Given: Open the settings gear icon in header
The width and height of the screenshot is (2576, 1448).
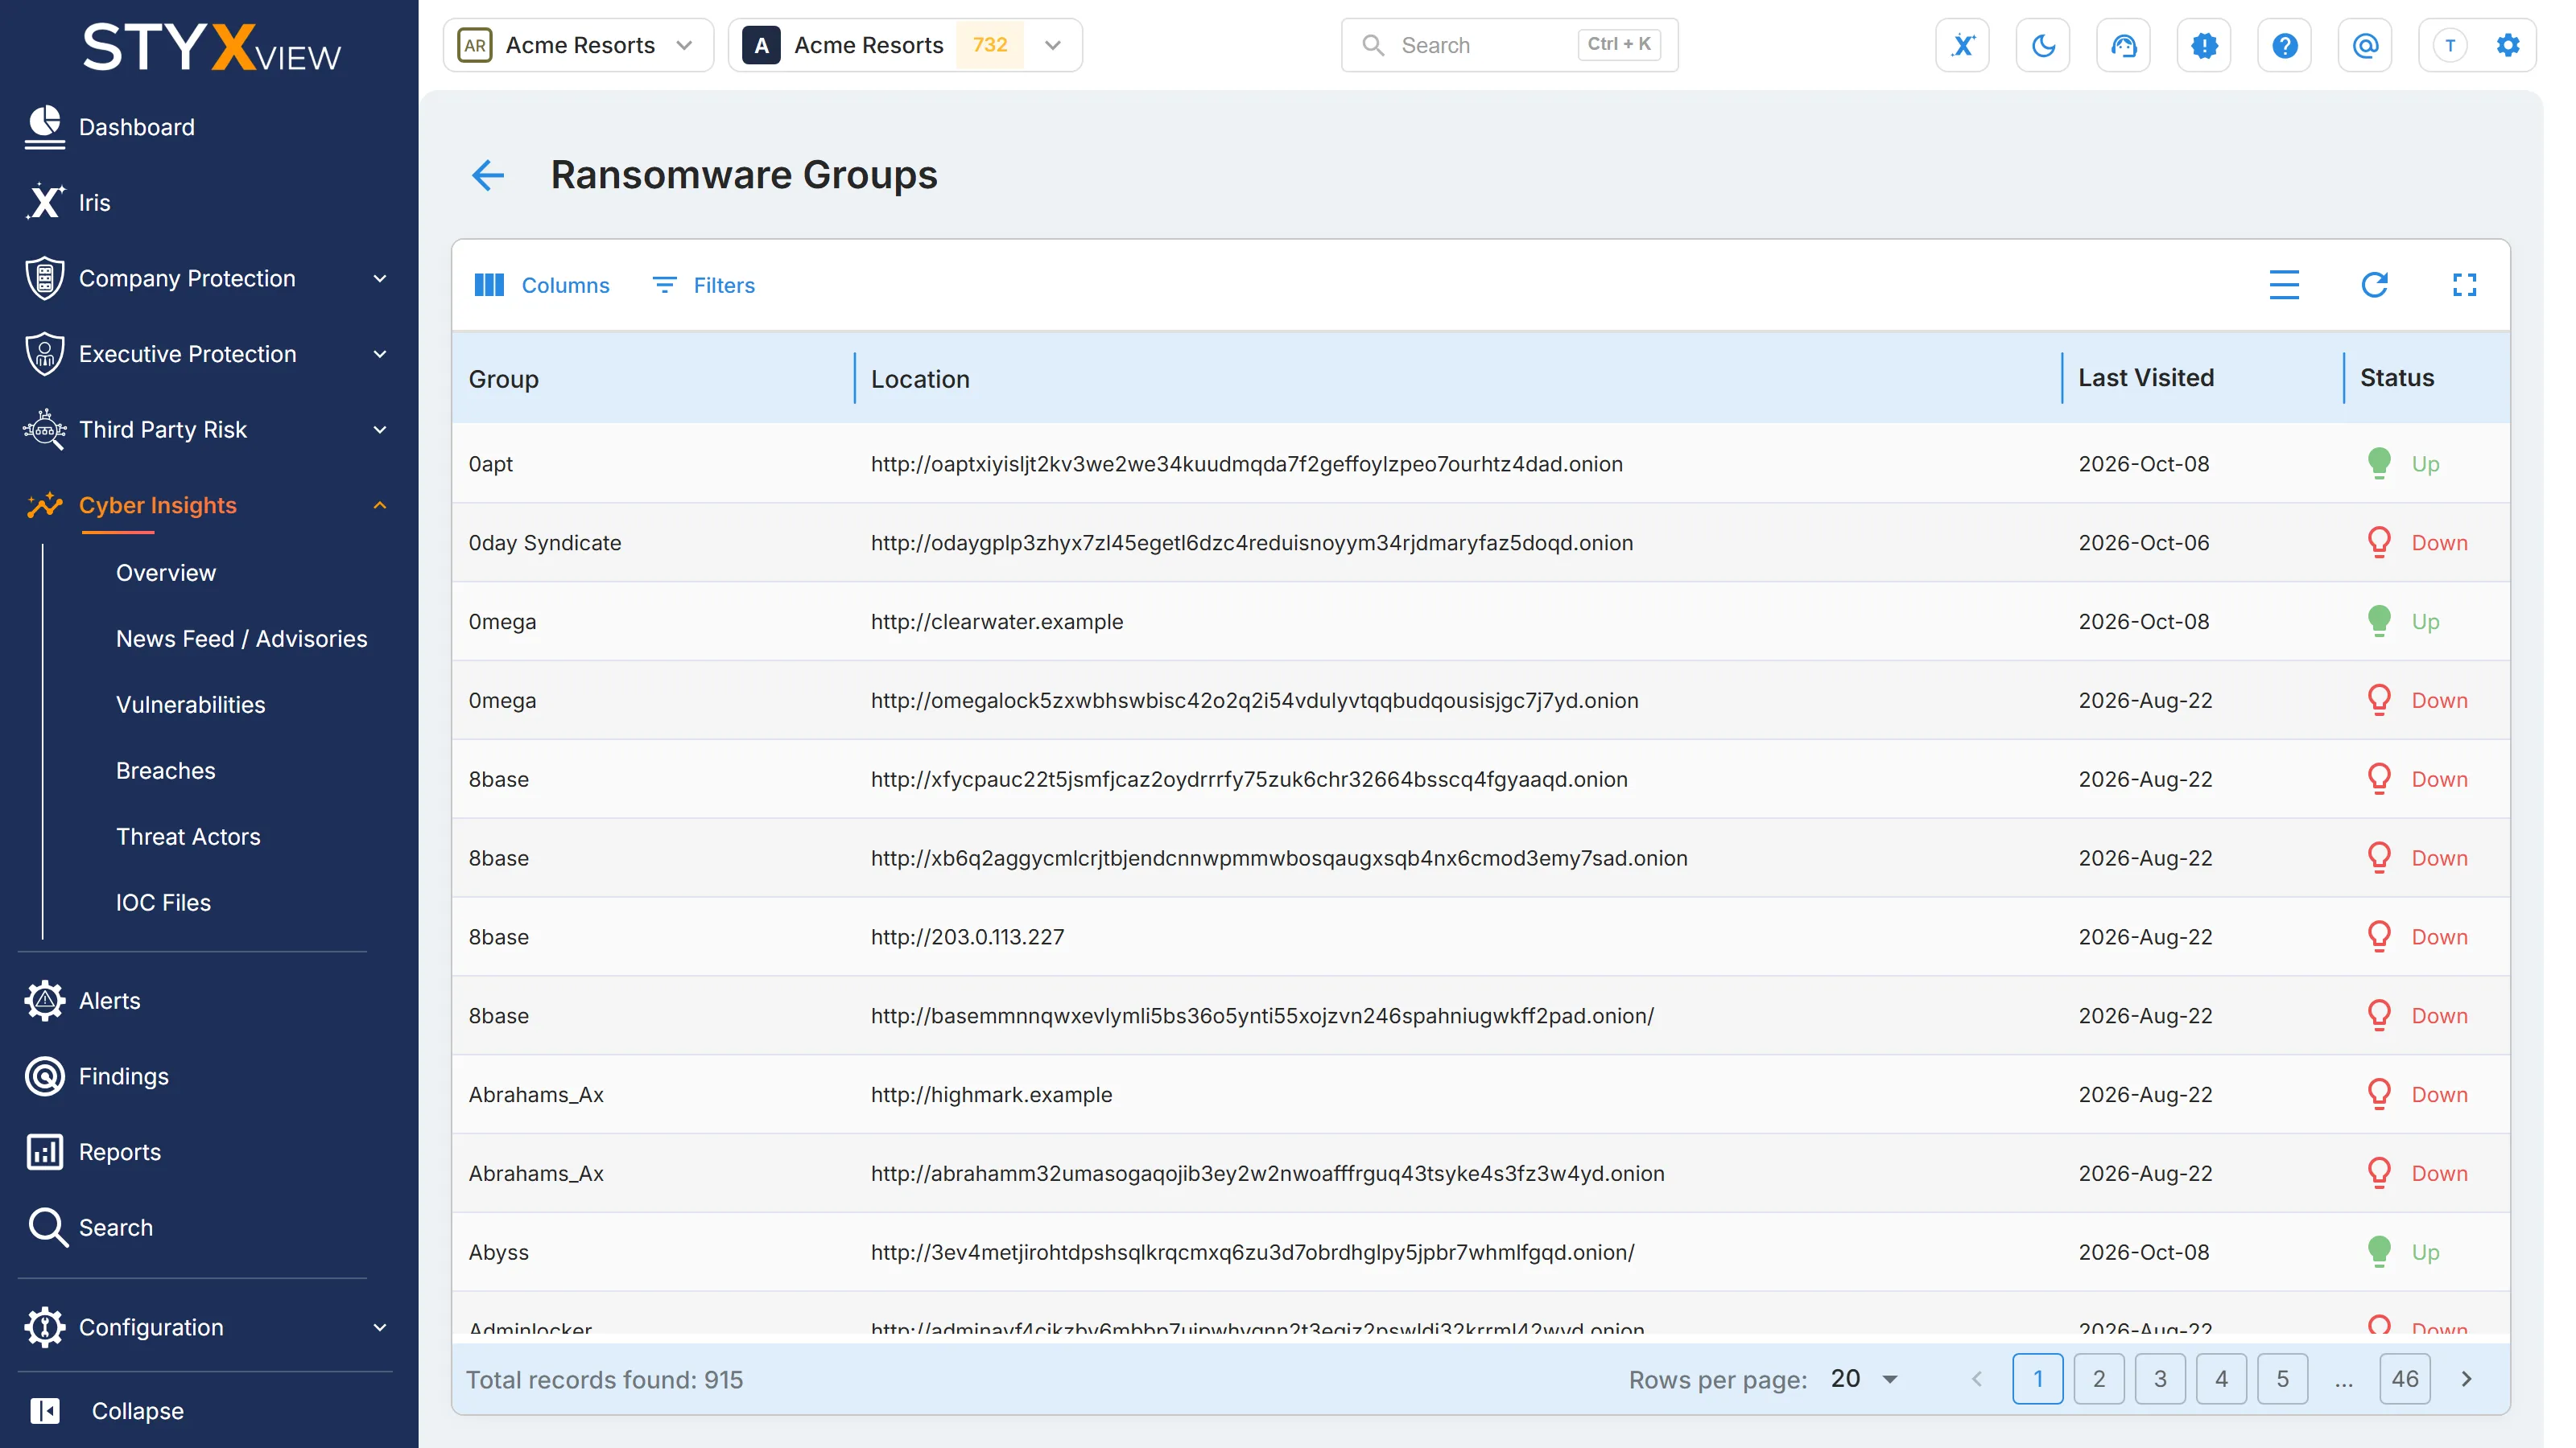Looking at the screenshot, I should 2508,45.
